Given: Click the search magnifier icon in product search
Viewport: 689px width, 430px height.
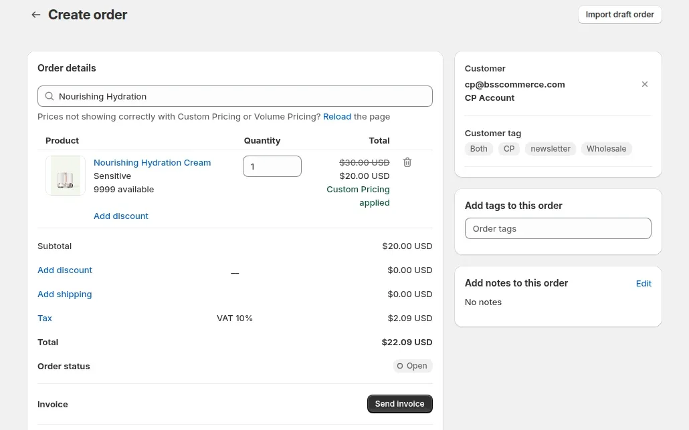Looking at the screenshot, I should pos(50,96).
